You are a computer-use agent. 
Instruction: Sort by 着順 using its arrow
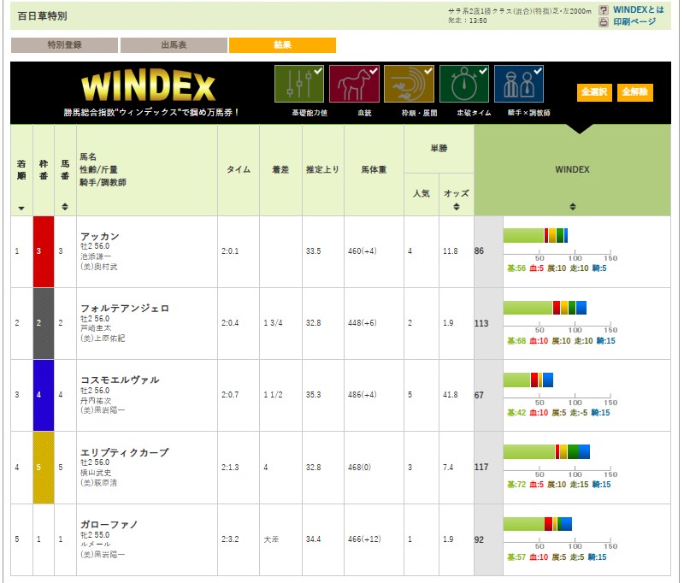21,209
